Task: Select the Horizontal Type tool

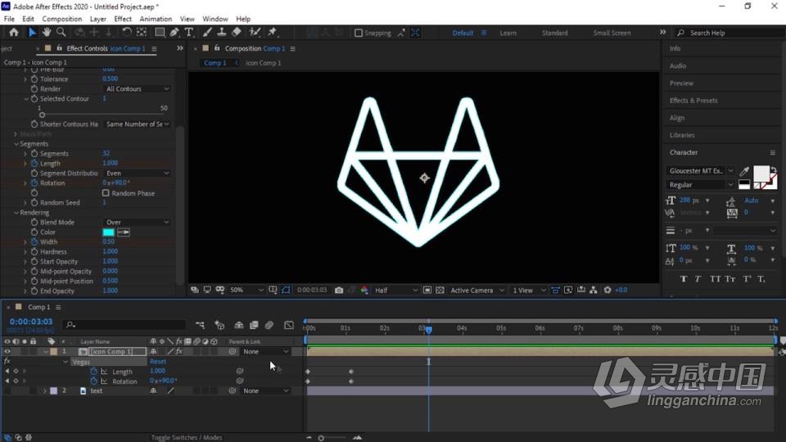Action: [189, 33]
